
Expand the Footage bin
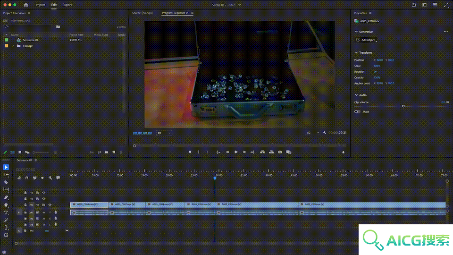pos(13,46)
